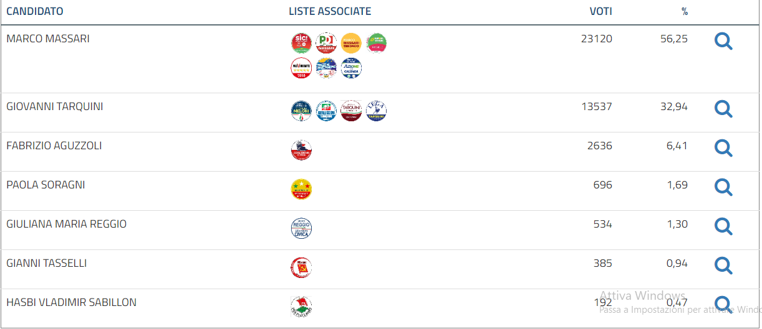Click the PD party list logo

(x=326, y=43)
